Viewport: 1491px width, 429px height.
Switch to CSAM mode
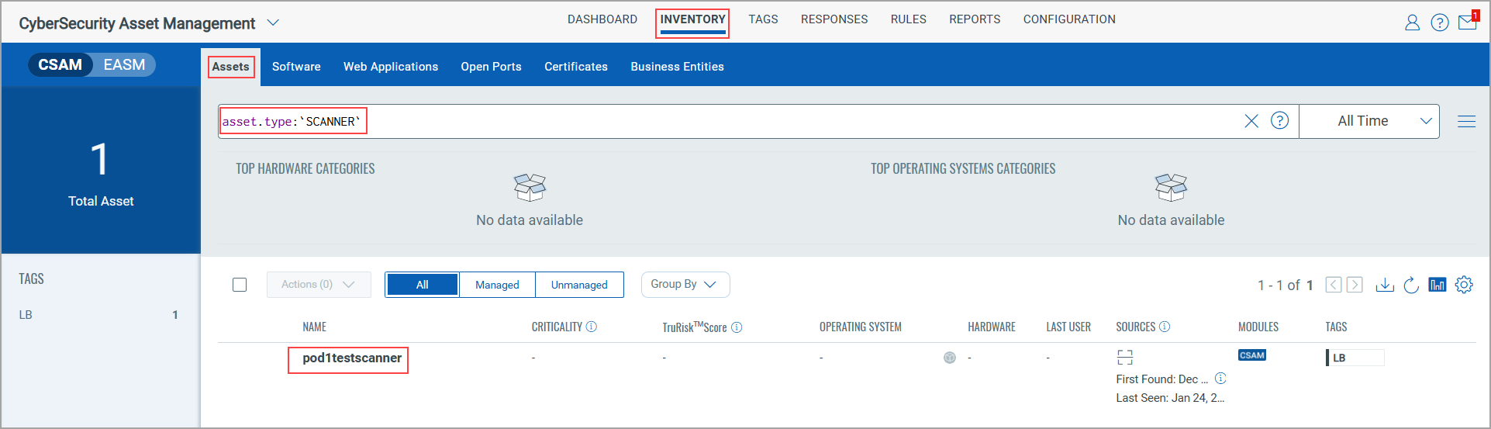click(x=60, y=64)
